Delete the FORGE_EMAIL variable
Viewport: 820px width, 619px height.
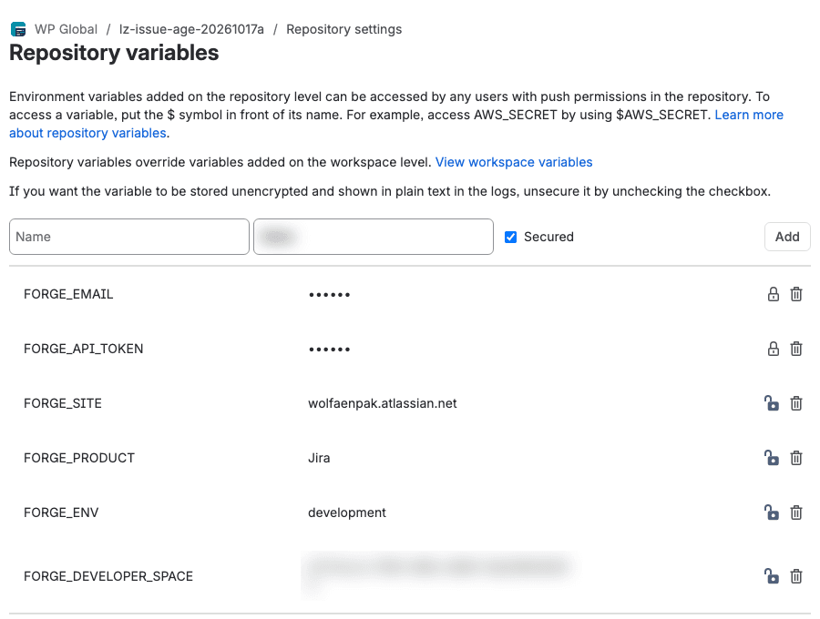796,294
